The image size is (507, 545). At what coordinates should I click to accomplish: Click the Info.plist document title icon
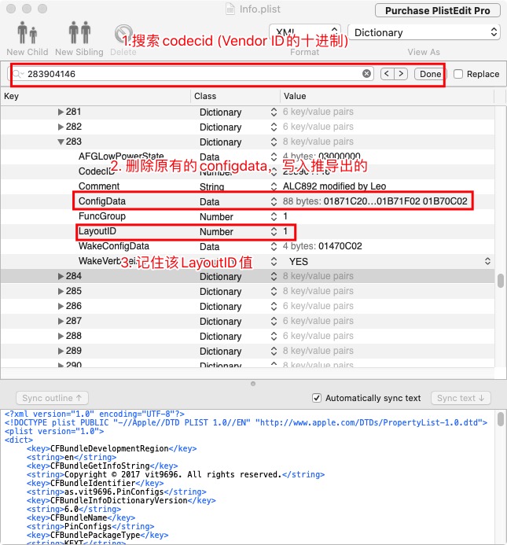(230, 9)
